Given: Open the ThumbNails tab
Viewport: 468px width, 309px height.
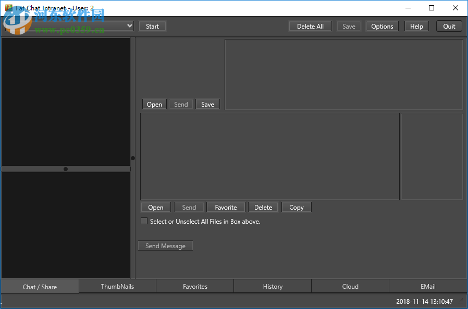Looking at the screenshot, I should pos(117,286).
